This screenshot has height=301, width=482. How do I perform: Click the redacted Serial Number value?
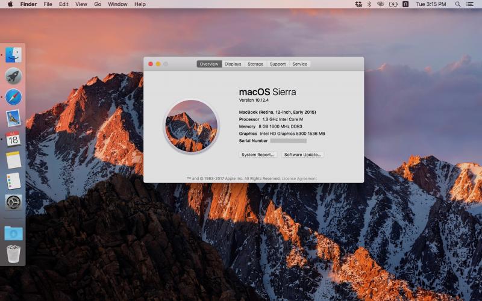coord(289,141)
